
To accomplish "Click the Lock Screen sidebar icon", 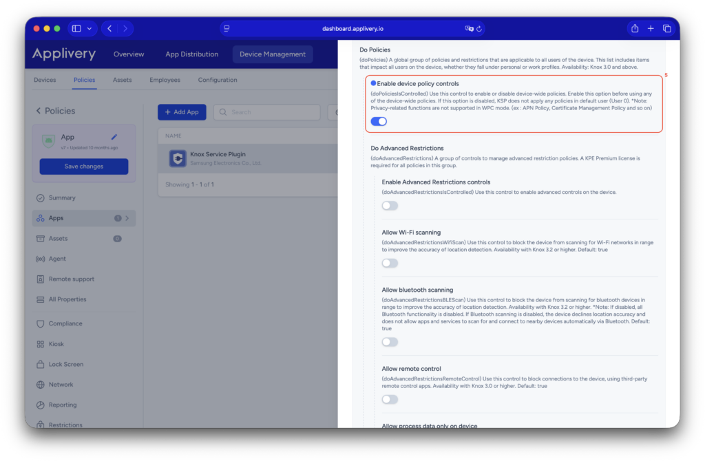I will point(40,364).
